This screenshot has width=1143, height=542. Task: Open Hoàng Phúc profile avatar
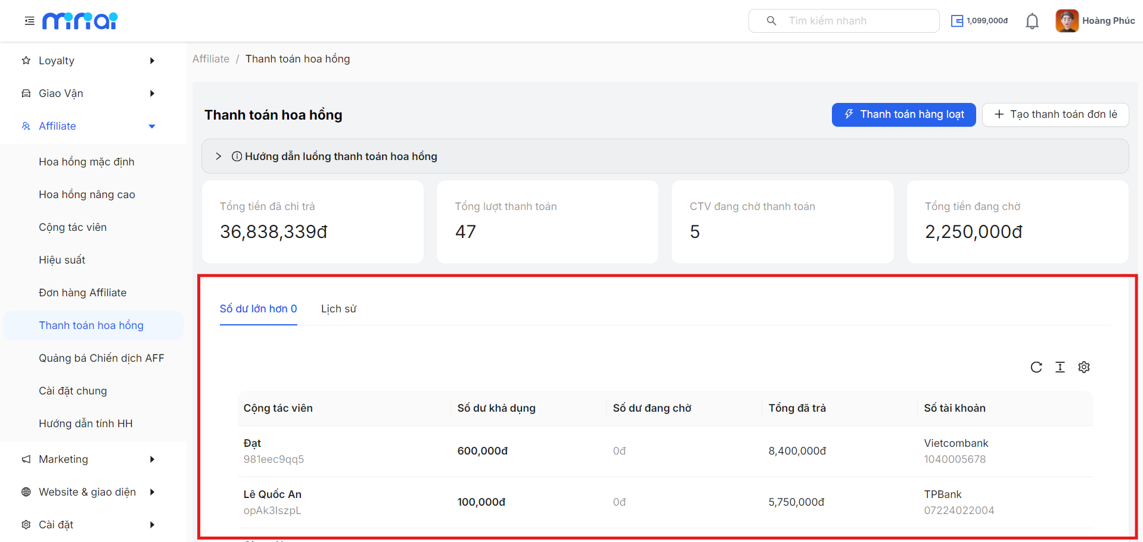[x=1067, y=21]
